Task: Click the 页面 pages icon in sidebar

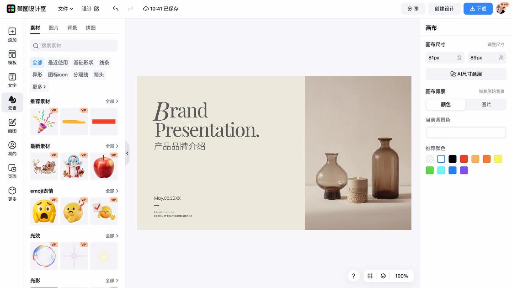Action: point(12,171)
